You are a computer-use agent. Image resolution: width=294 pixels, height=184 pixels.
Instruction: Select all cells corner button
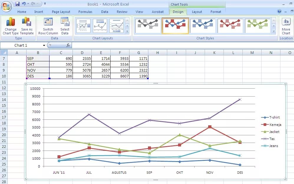click(4, 53)
